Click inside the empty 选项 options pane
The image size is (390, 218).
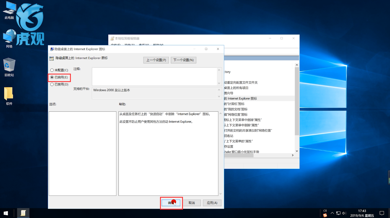pos(82,153)
